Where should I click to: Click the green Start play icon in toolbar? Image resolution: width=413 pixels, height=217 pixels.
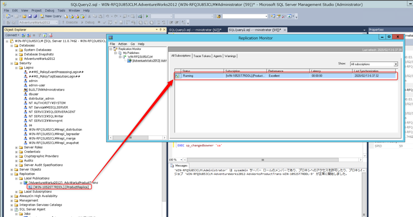[x=147, y=16]
